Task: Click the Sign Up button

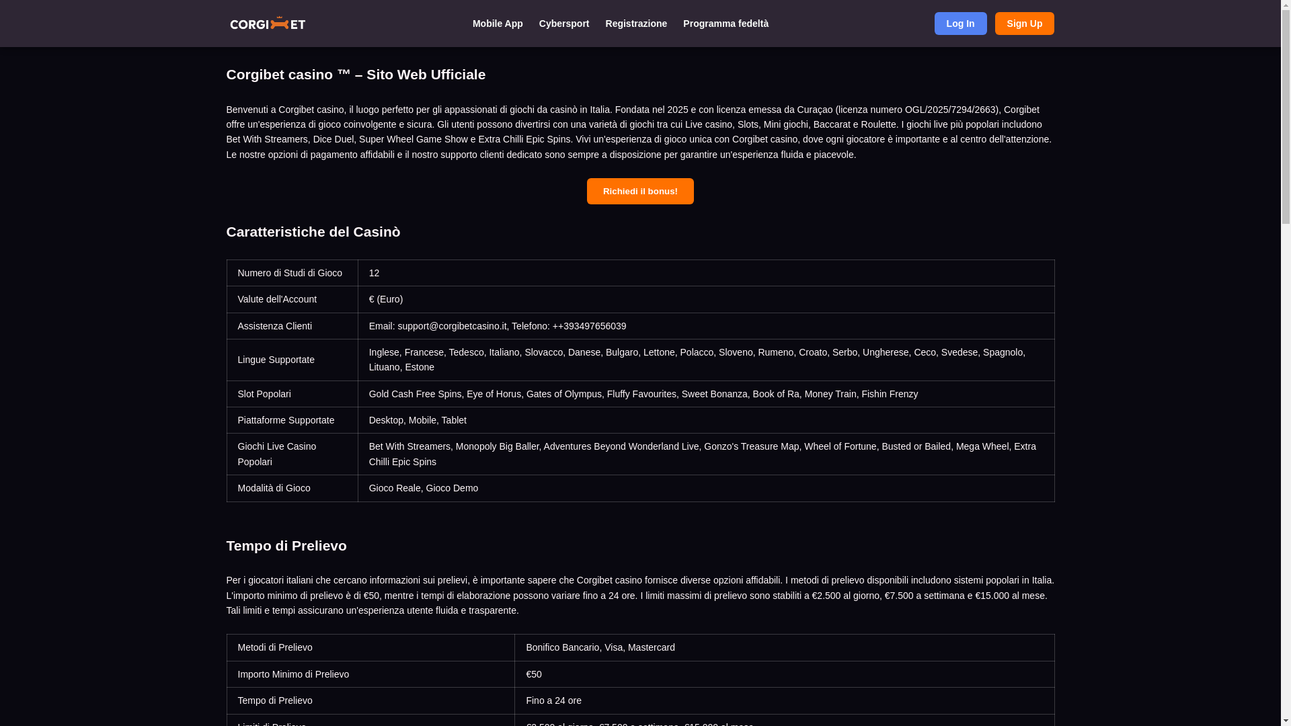Action: pos(1024,24)
